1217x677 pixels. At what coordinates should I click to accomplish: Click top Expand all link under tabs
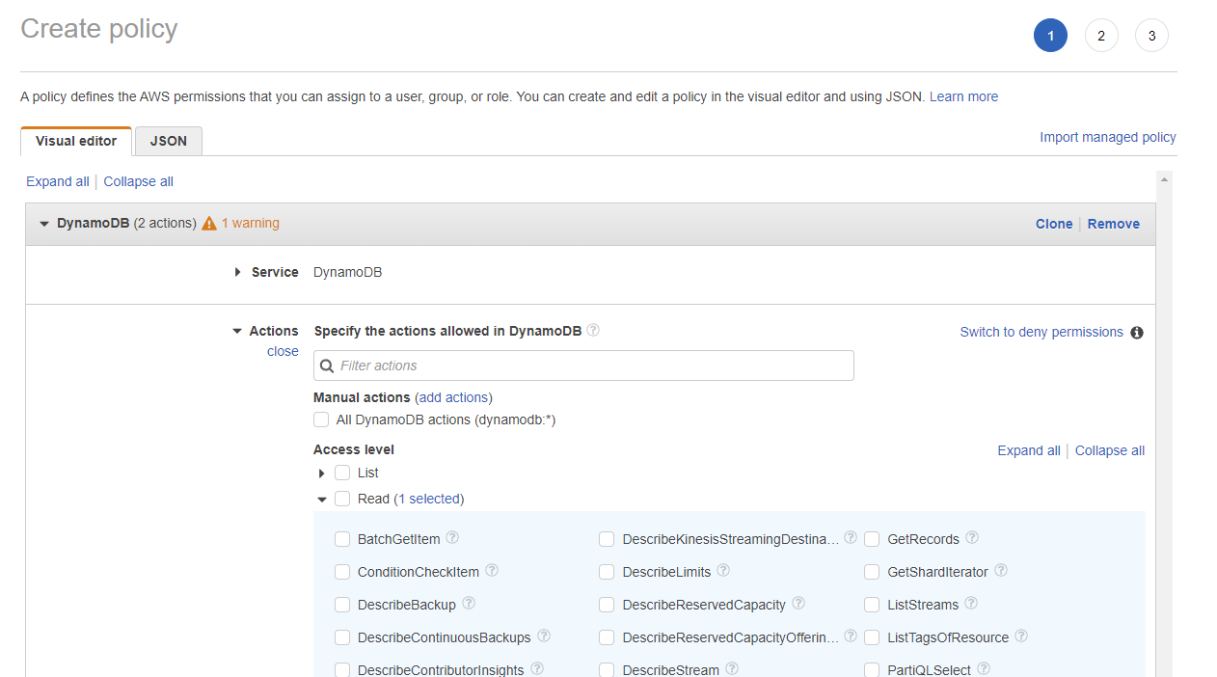pyautogui.click(x=58, y=181)
